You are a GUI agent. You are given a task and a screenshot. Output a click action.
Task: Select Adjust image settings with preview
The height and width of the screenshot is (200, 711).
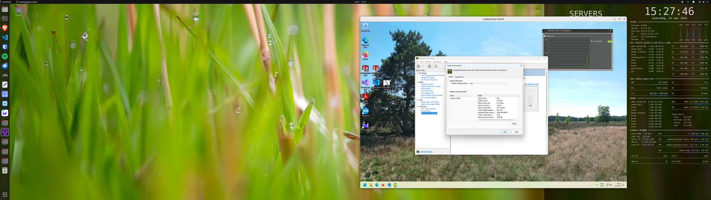(x=433, y=75)
